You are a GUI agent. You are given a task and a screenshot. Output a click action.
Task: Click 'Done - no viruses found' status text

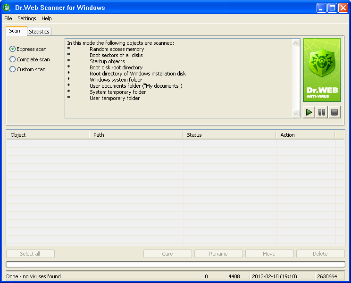(x=33, y=276)
